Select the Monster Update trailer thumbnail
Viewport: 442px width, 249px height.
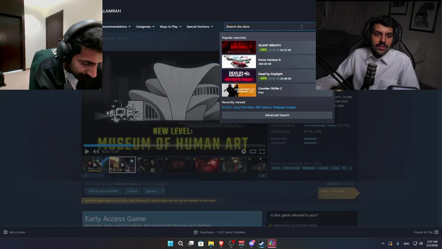95,165
